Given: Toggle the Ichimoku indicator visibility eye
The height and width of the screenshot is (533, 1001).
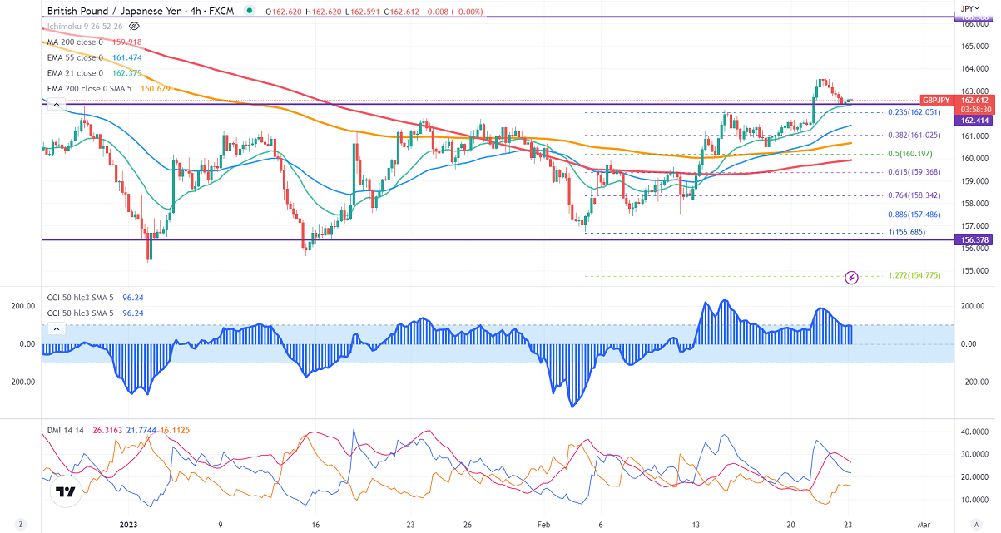Looking at the screenshot, I should click(x=134, y=27).
